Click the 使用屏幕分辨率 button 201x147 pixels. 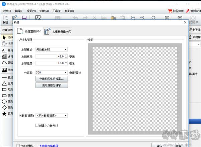click(52, 85)
